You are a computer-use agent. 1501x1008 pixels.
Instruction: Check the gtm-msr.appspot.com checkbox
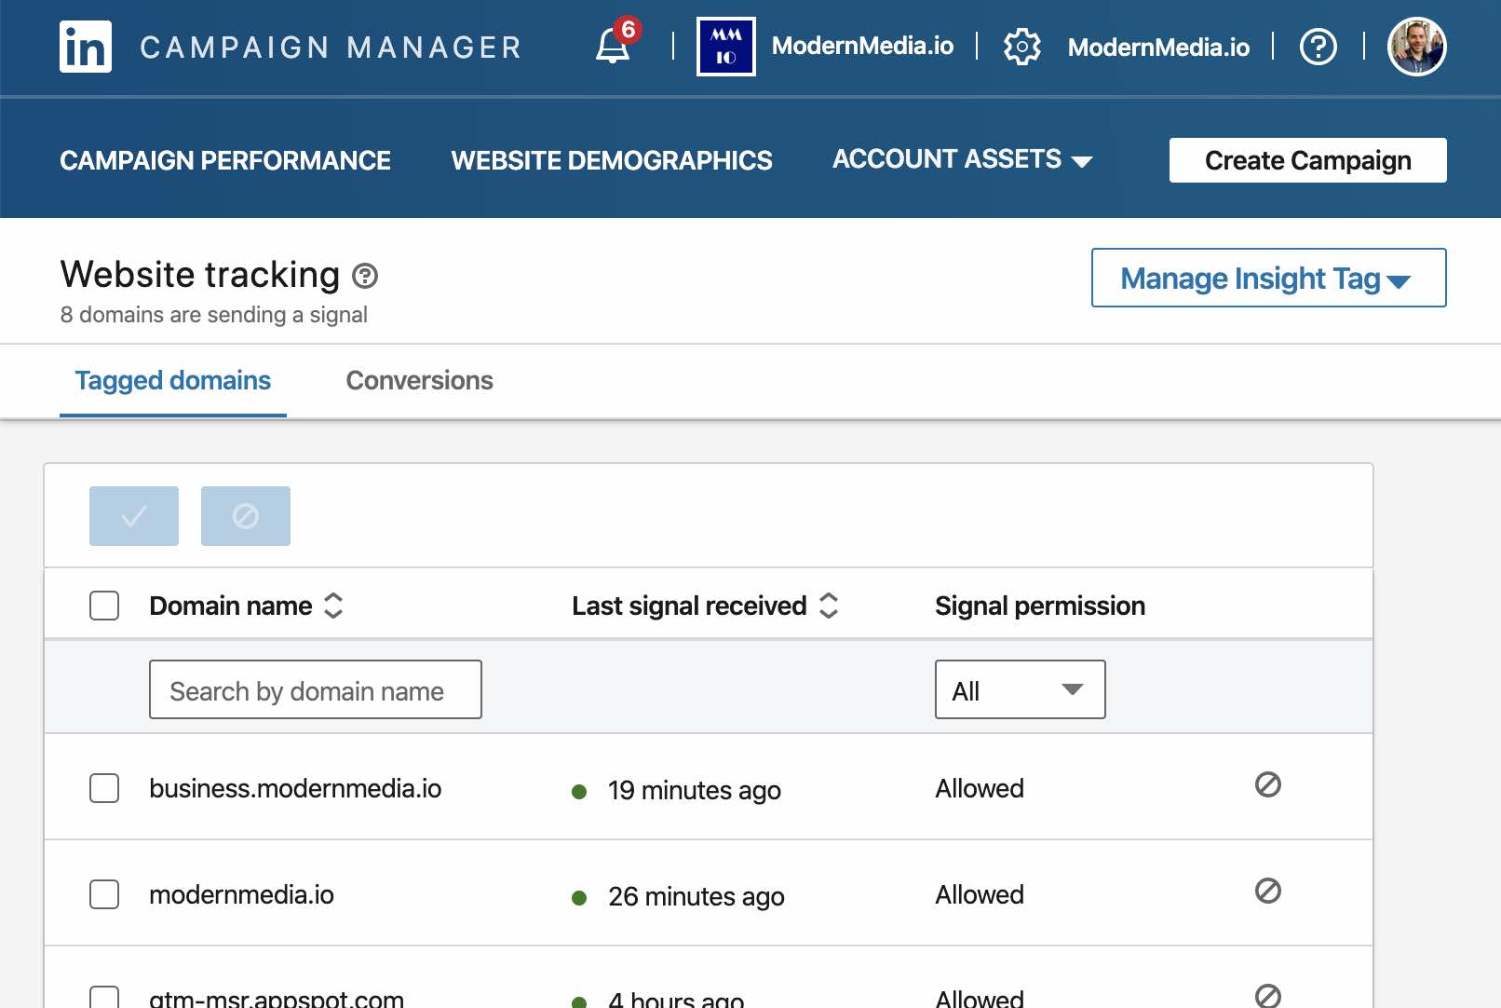tap(104, 997)
